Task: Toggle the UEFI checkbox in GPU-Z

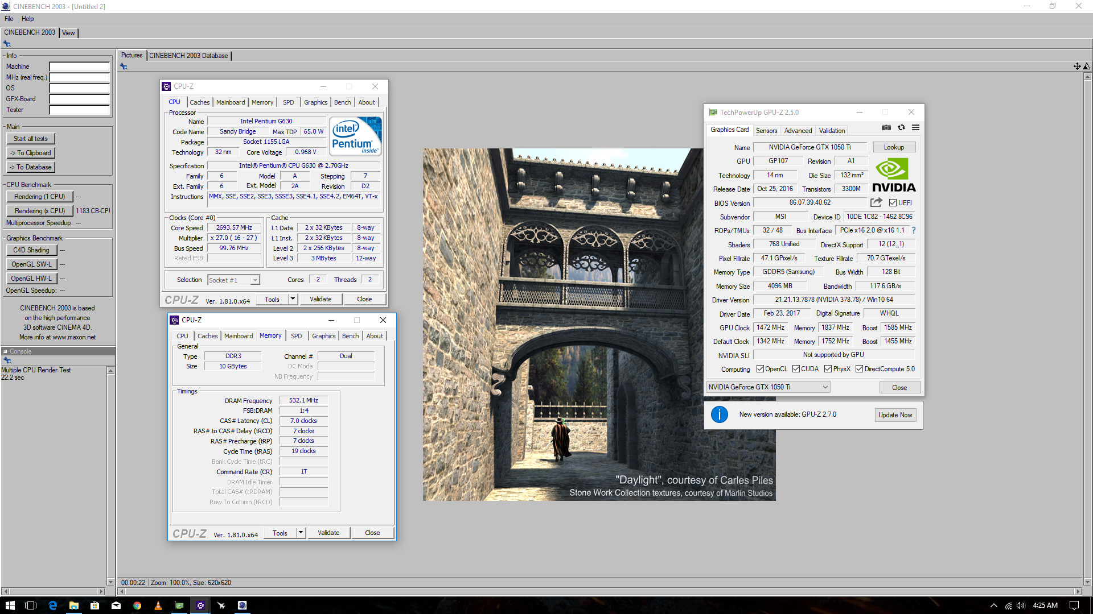Action: click(x=893, y=203)
